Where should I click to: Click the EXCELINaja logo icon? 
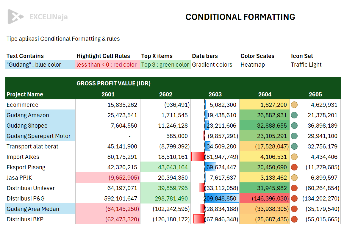click(x=15, y=17)
